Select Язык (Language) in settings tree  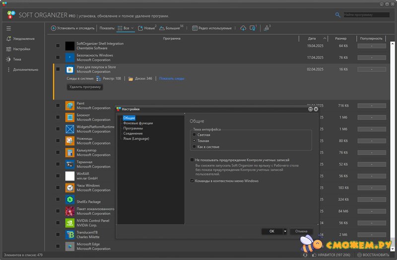(136, 138)
